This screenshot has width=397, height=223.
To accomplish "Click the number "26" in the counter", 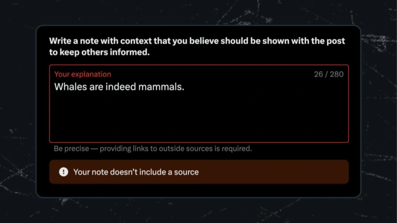I will (x=318, y=74).
